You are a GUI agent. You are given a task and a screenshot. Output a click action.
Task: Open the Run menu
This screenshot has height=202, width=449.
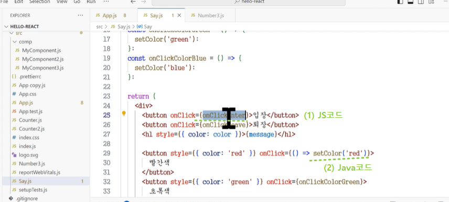pyautogui.click(x=91, y=2)
